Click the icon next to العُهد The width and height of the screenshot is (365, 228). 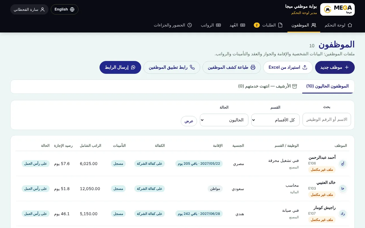point(243,25)
